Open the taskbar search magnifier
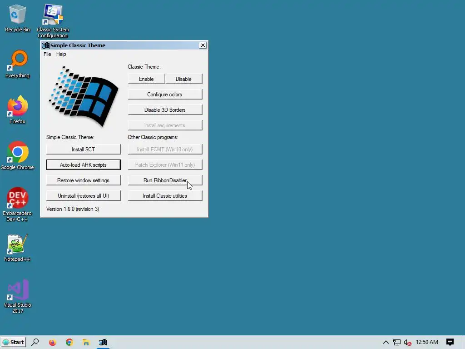465x349 pixels. click(35, 342)
